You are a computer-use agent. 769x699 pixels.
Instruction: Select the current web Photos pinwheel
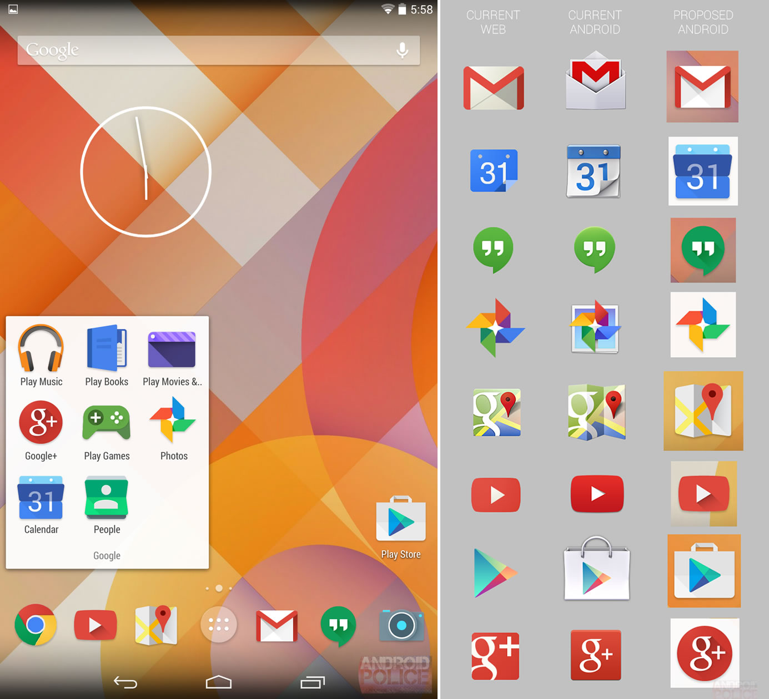click(x=495, y=328)
